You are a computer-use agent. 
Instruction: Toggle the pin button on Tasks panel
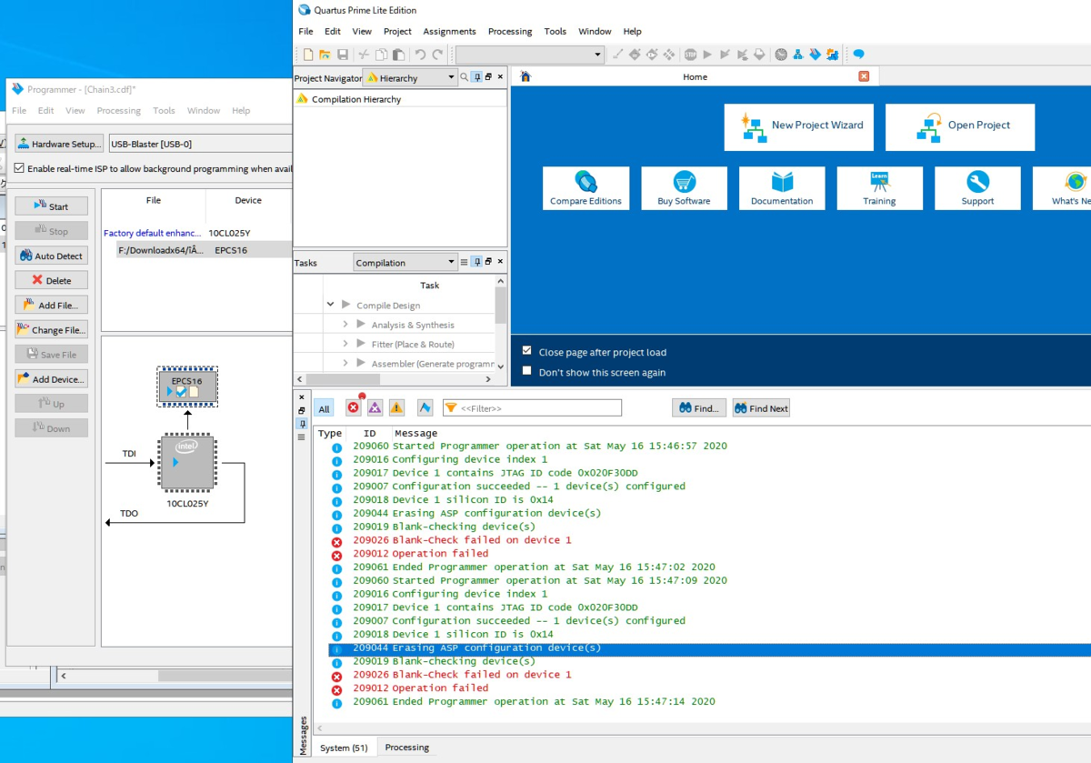[476, 262]
